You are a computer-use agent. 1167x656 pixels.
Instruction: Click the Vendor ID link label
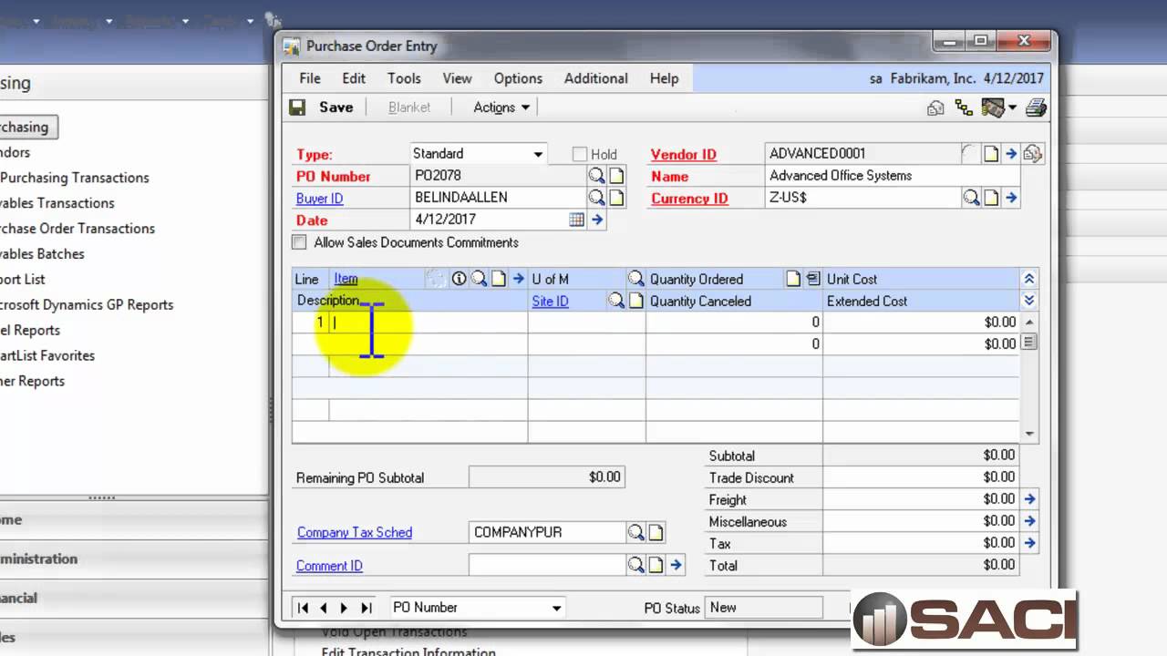(x=683, y=155)
